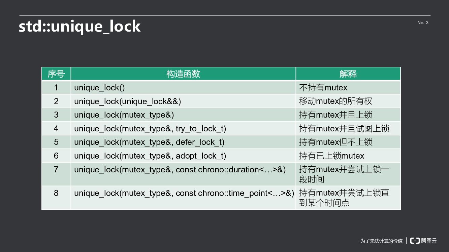Select the adopt_lock_t constructor cell

[150, 156]
